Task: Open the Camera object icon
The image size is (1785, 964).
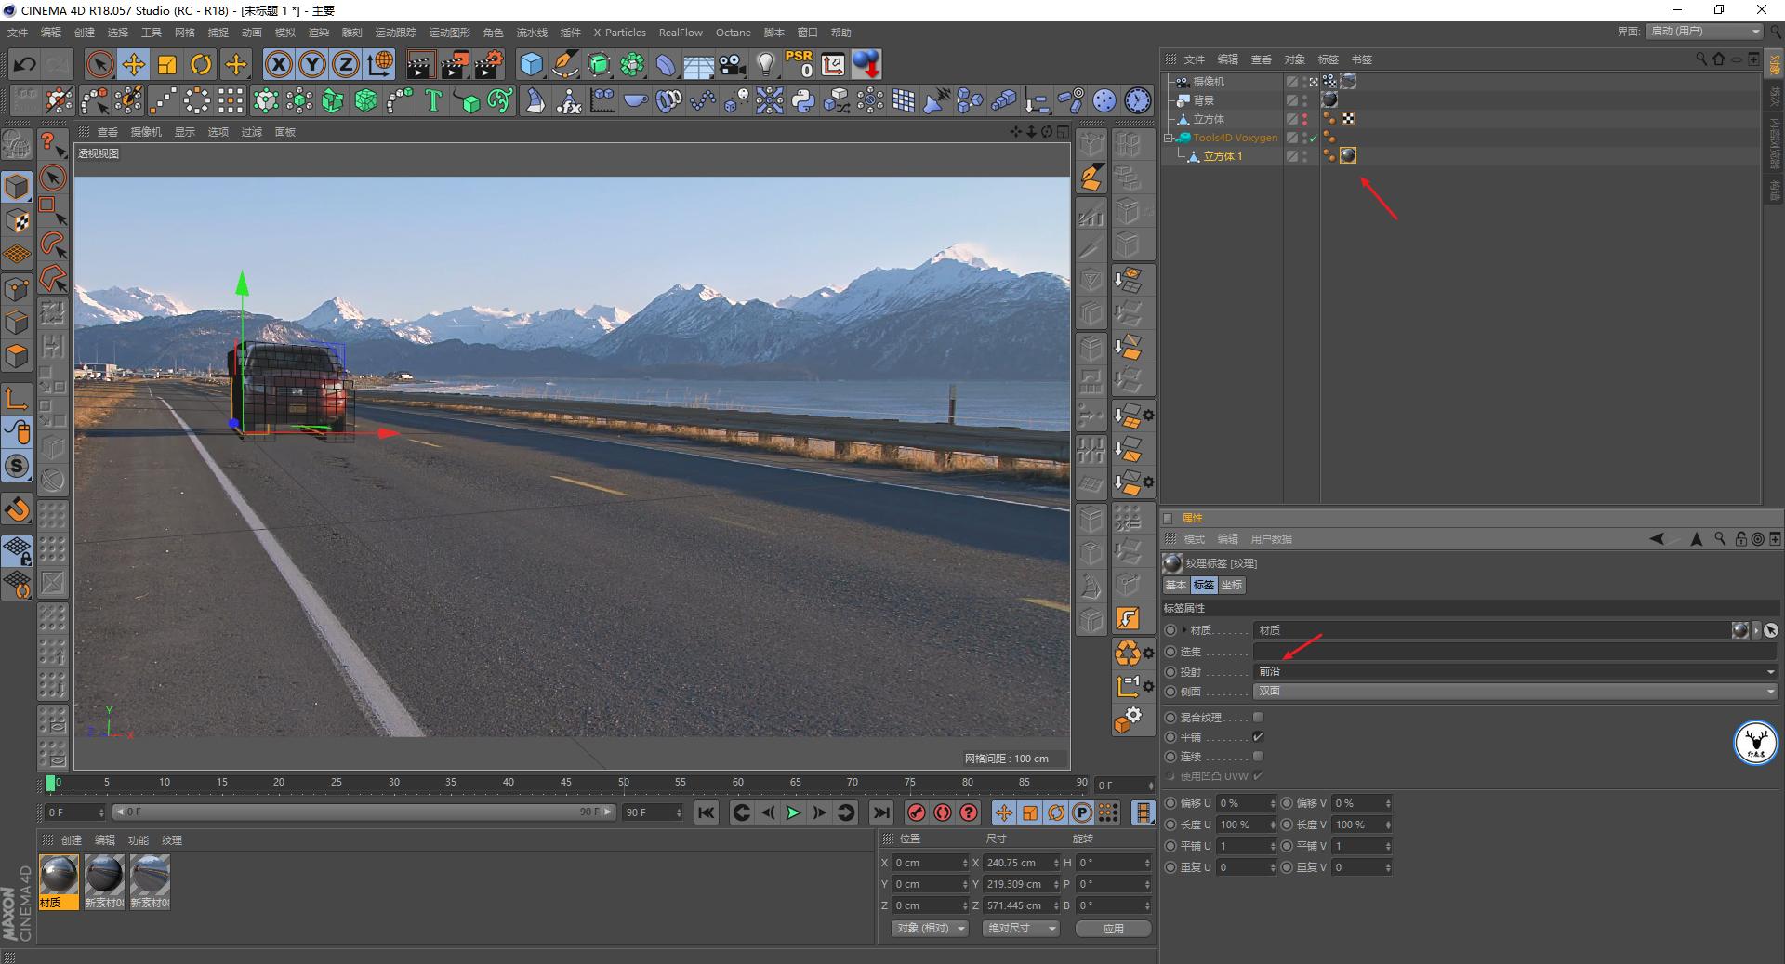Action: [x=732, y=64]
